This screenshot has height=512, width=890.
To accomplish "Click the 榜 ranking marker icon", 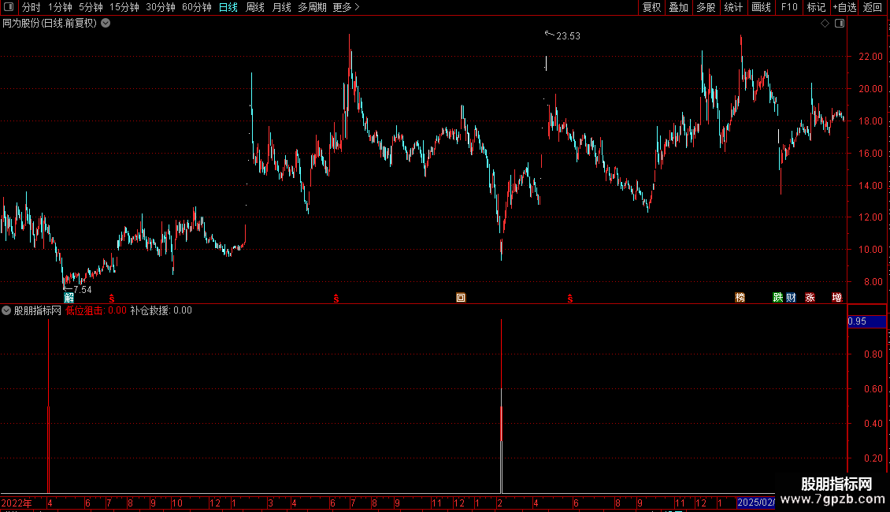I will point(740,298).
